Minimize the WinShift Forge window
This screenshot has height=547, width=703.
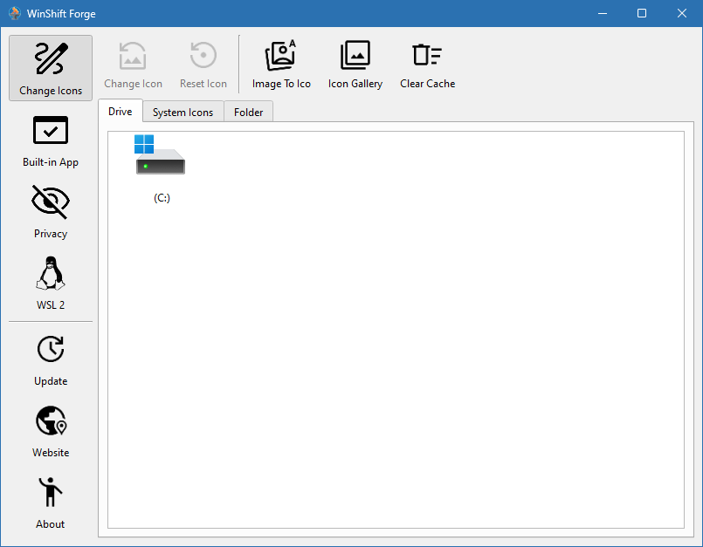pyautogui.click(x=603, y=13)
